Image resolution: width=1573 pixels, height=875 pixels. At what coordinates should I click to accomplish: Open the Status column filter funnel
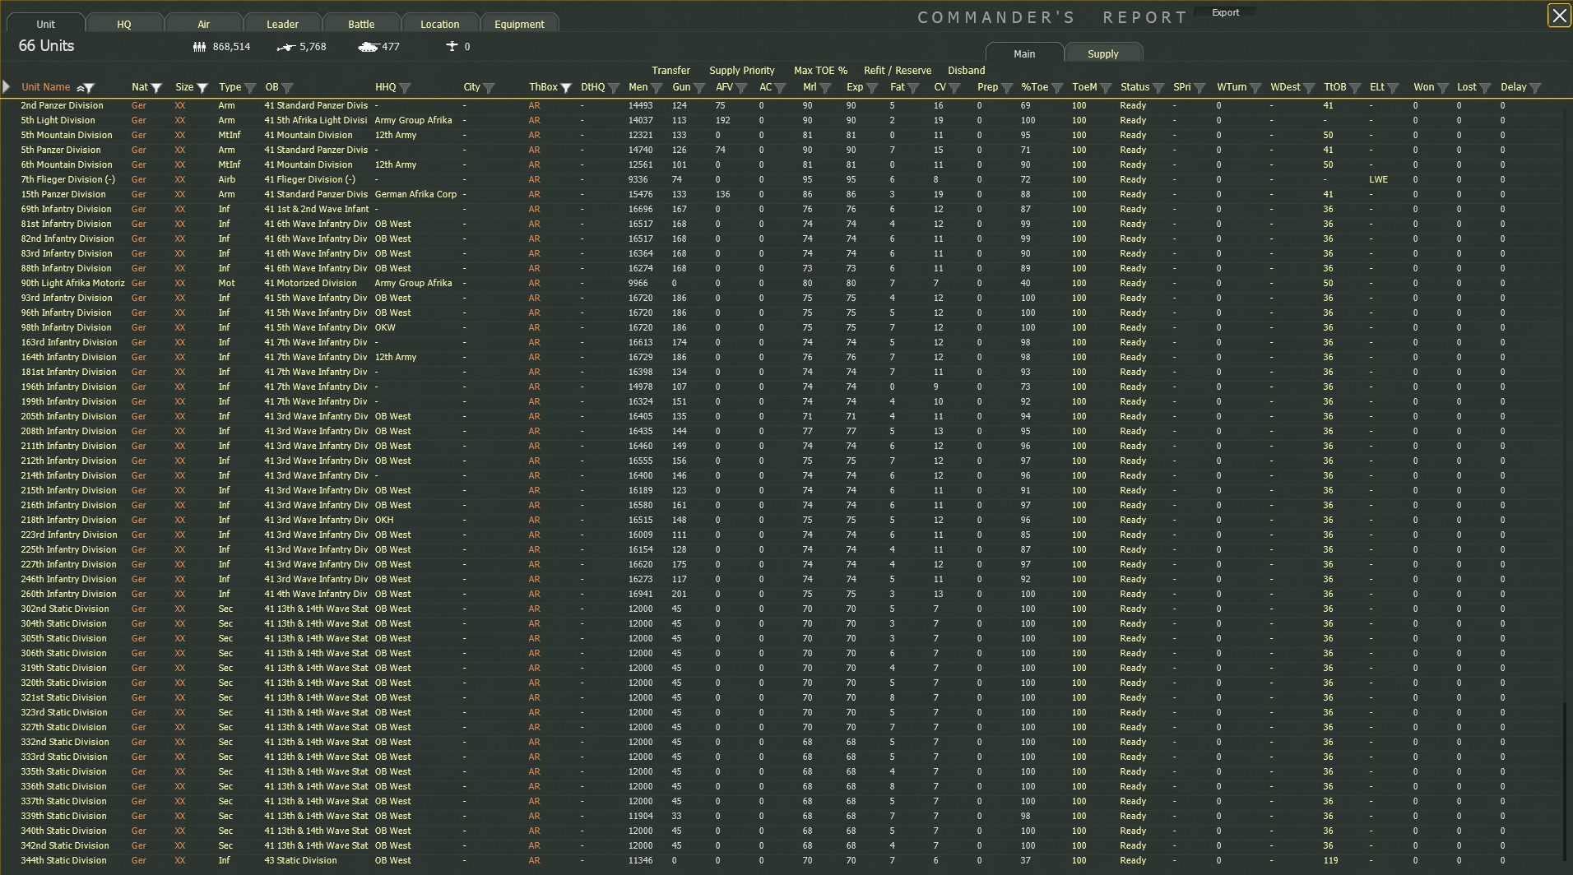(1158, 88)
